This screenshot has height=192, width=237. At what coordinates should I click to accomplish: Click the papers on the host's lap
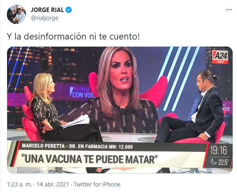(x=76, y=121)
